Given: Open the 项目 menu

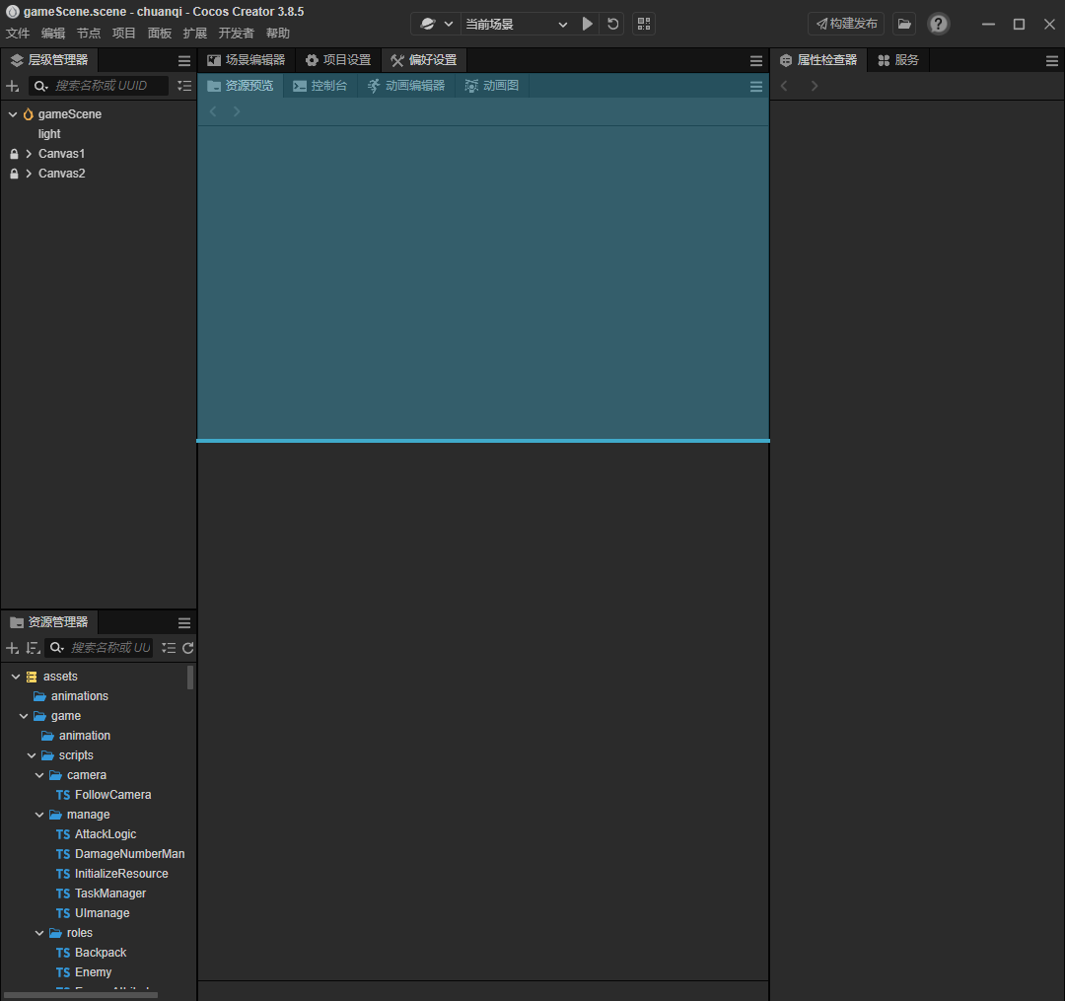Looking at the screenshot, I should tap(123, 34).
